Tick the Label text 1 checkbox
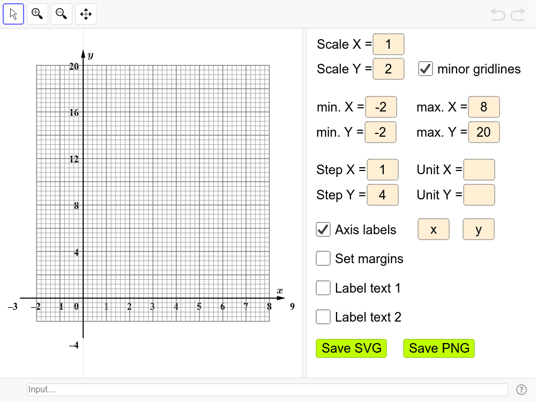 pos(323,288)
